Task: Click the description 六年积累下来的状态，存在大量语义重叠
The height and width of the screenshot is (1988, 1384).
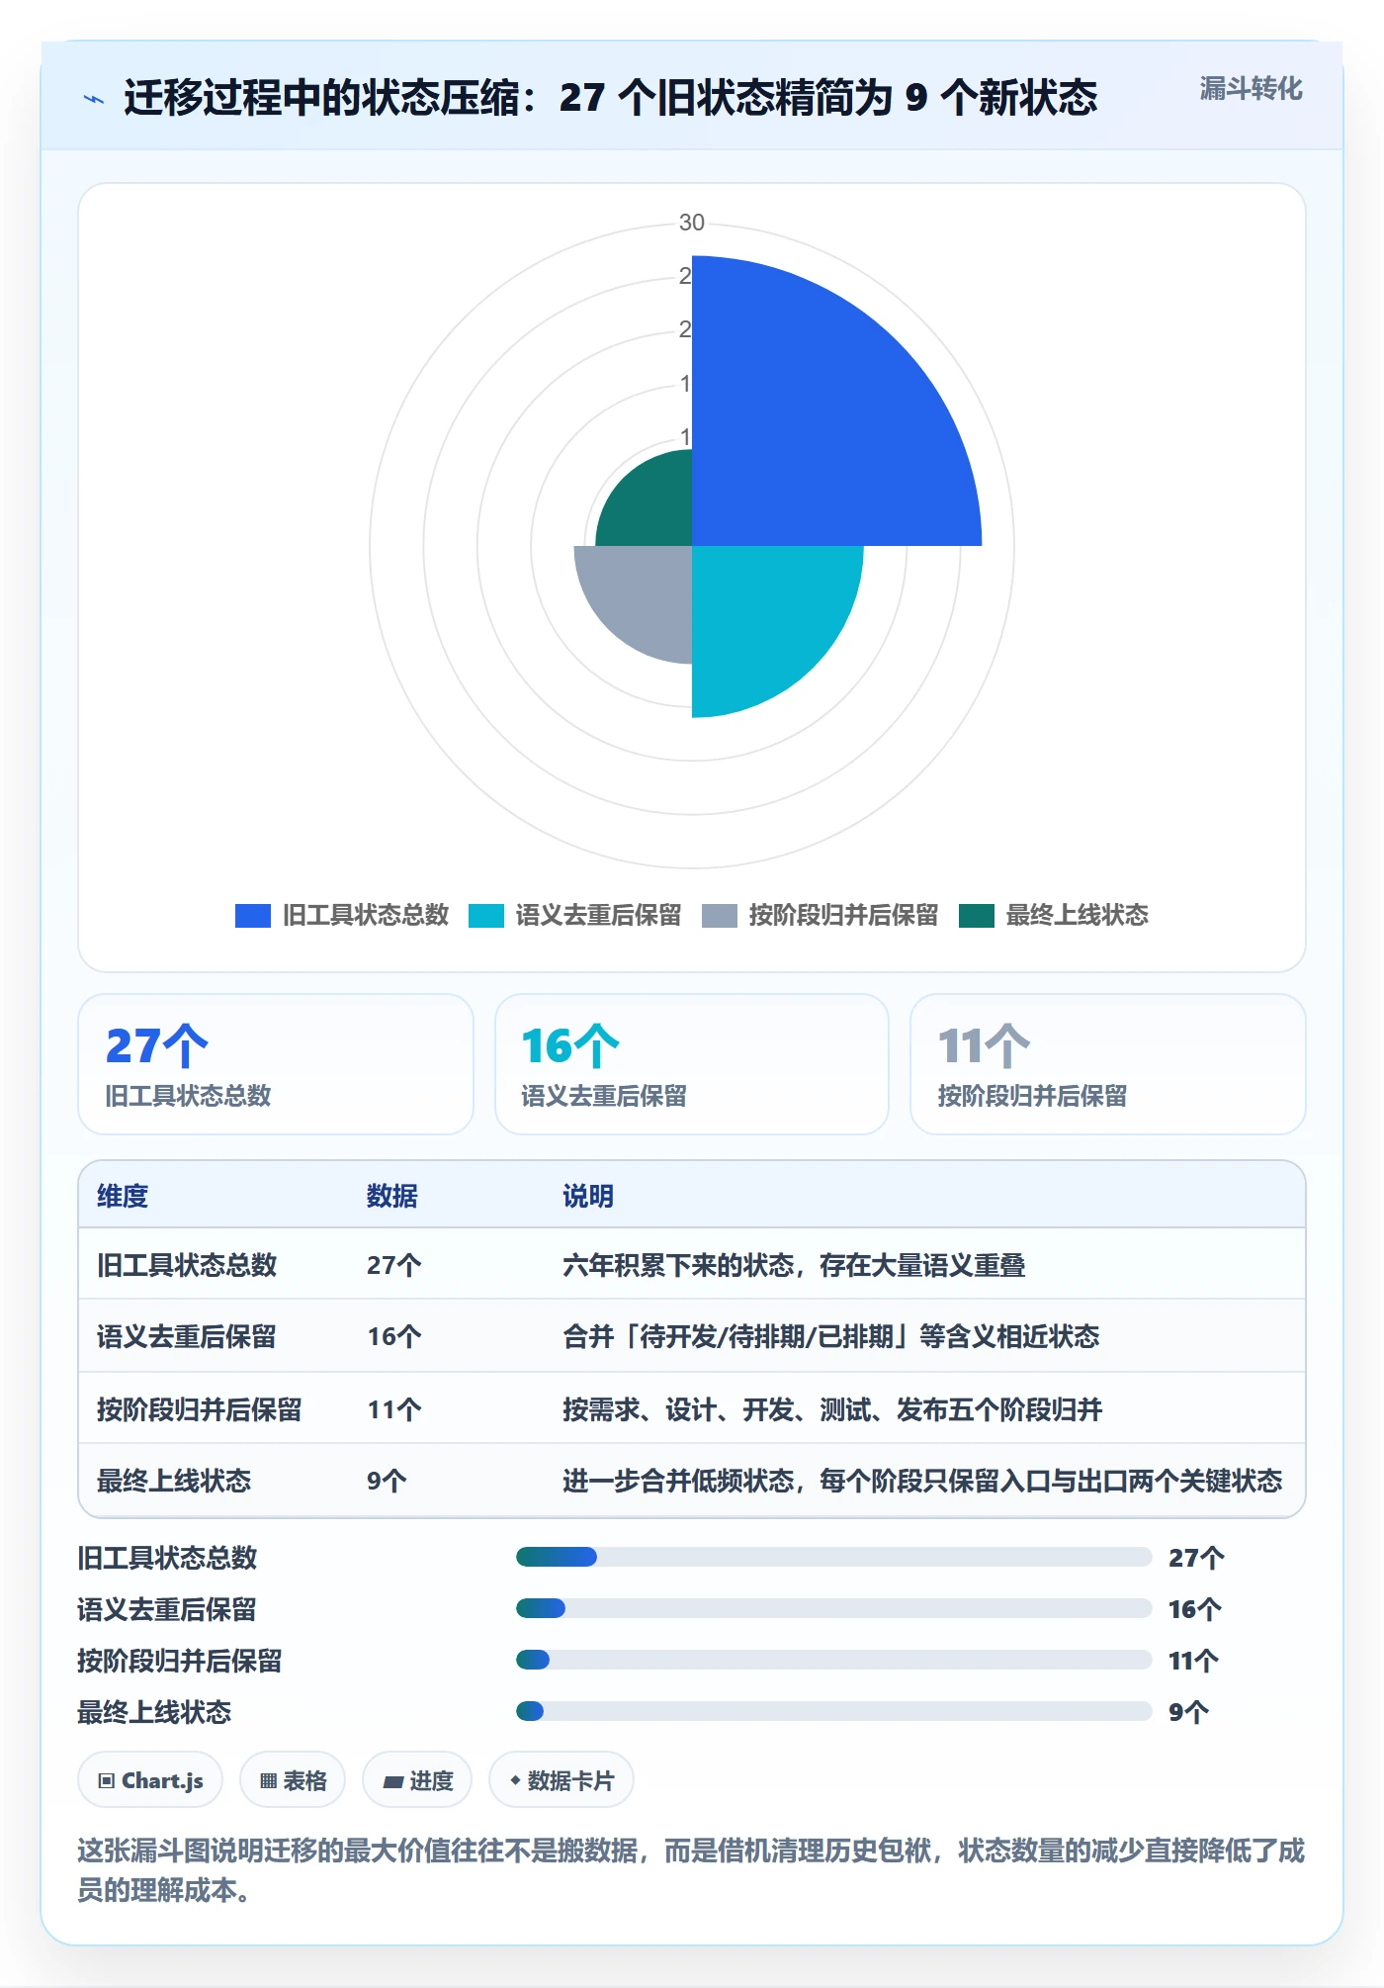Action: (794, 1265)
